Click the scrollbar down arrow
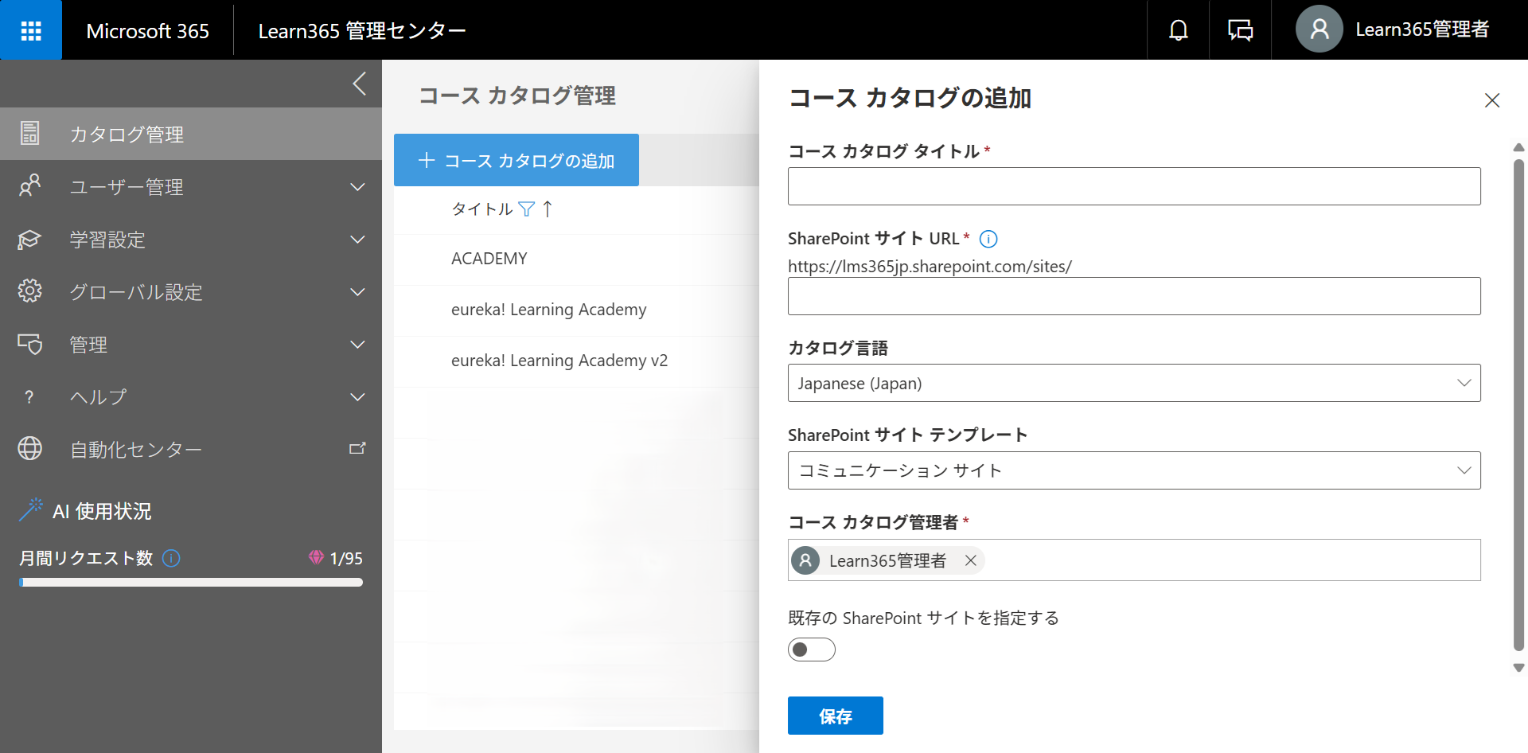The width and height of the screenshot is (1528, 753). pyautogui.click(x=1518, y=668)
